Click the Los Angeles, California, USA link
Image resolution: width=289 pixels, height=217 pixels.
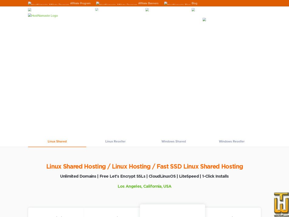[144, 186]
